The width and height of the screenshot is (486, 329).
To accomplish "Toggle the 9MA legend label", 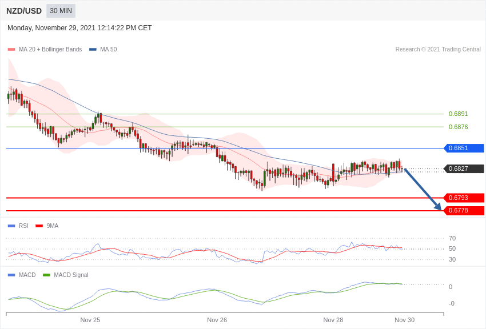I will (x=53, y=226).
